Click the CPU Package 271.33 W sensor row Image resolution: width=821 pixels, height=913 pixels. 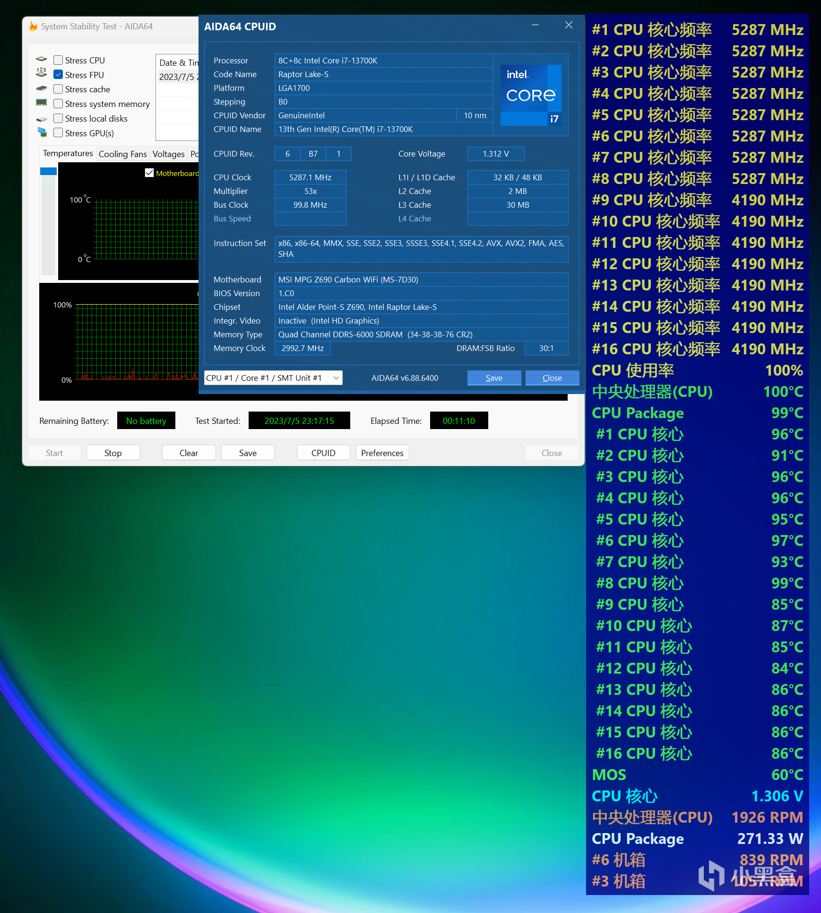click(698, 839)
